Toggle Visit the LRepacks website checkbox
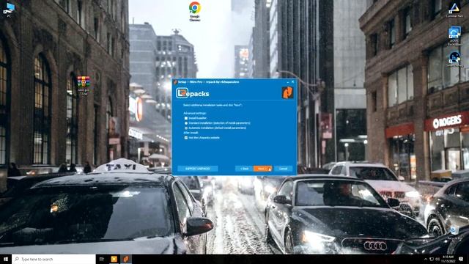The height and width of the screenshot is (264, 469). (x=186, y=138)
